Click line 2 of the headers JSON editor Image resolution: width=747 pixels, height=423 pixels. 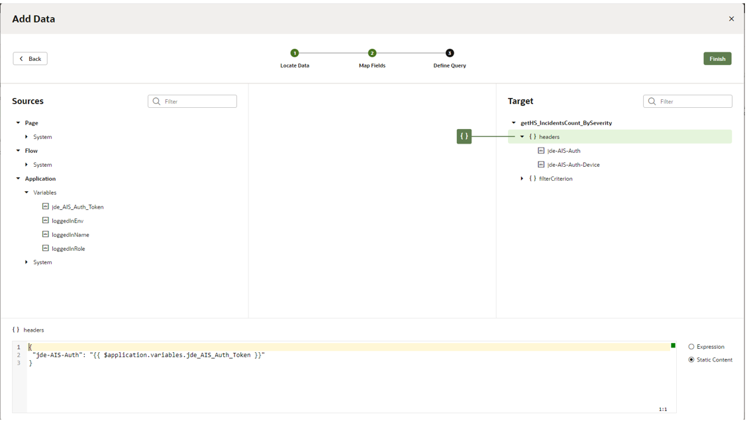pos(146,355)
